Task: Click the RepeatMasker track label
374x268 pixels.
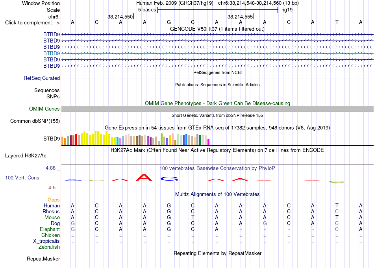Action: [43, 259]
